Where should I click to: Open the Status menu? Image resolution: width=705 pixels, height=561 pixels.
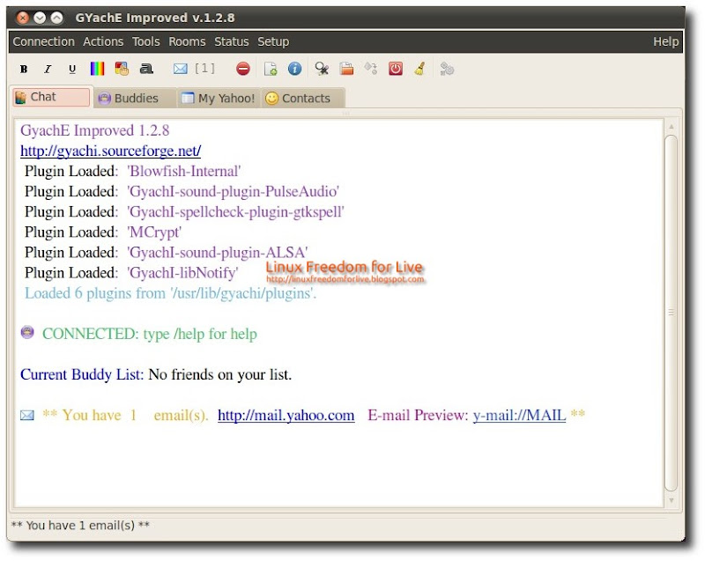[232, 41]
